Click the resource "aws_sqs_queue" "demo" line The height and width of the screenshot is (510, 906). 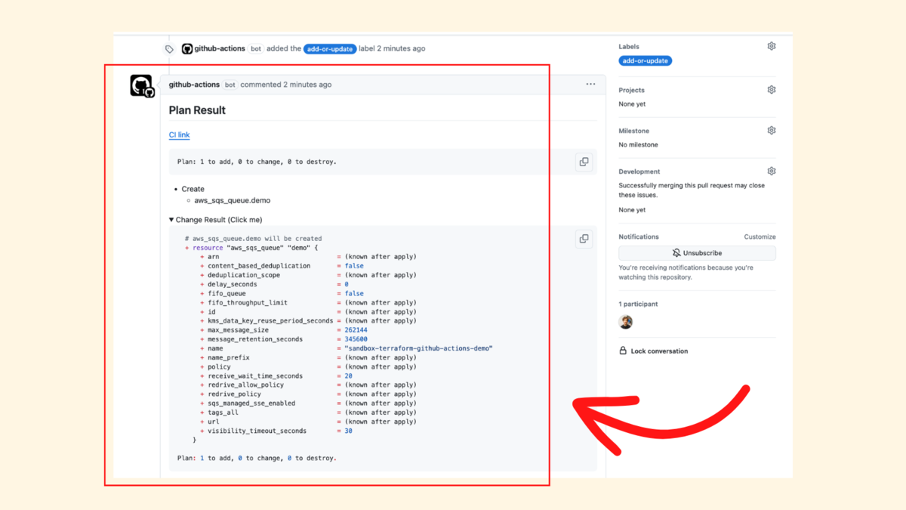251,248
